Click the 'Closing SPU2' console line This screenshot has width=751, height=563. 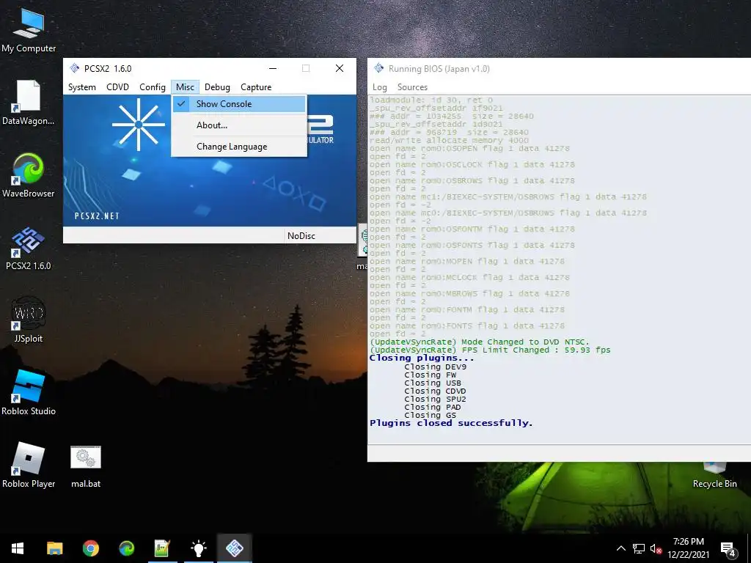click(x=435, y=399)
